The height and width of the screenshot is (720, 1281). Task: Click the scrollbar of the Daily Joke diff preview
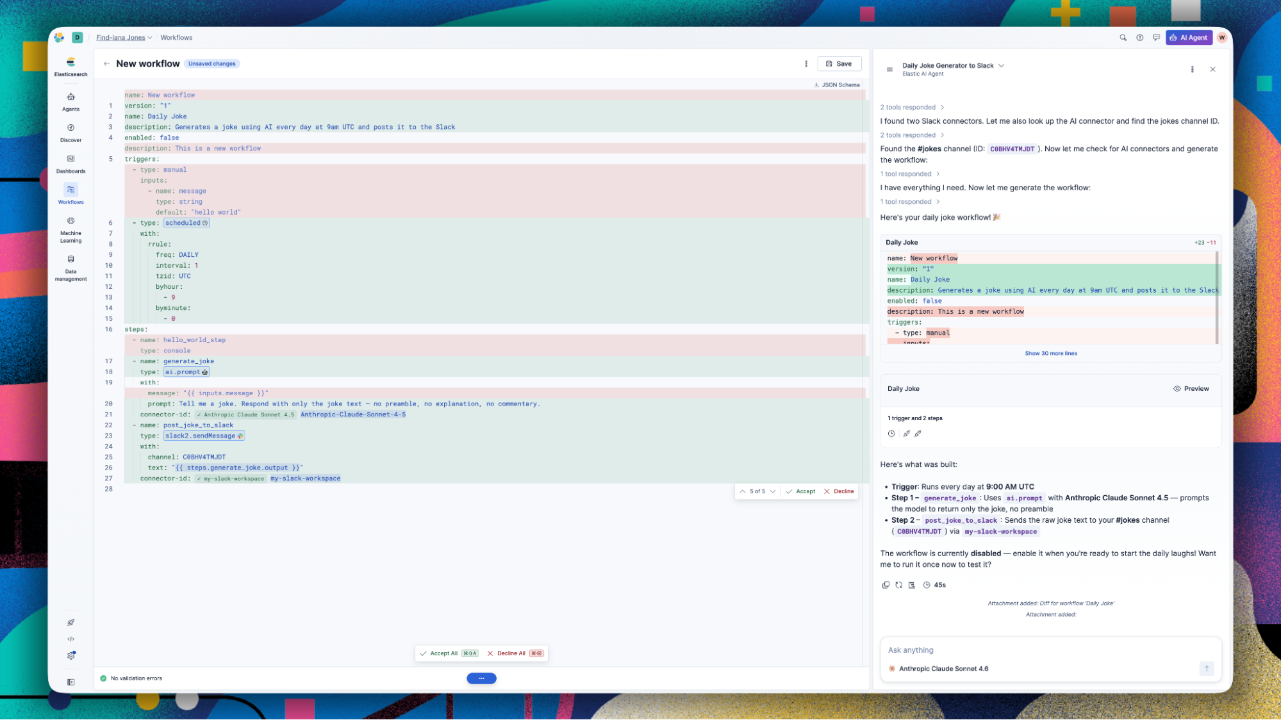point(1218,298)
